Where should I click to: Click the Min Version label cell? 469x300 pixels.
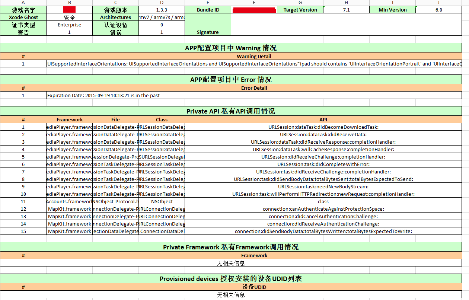point(392,10)
